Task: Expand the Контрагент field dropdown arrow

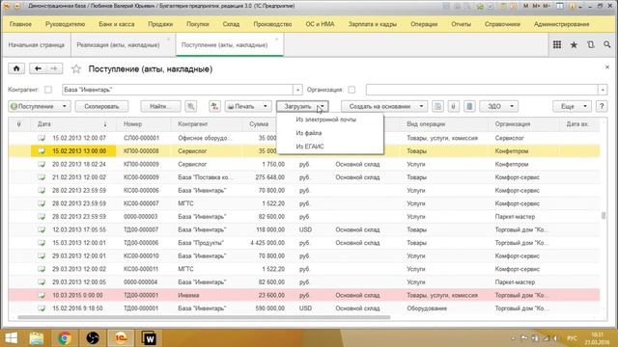Action: pyautogui.click(x=298, y=90)
